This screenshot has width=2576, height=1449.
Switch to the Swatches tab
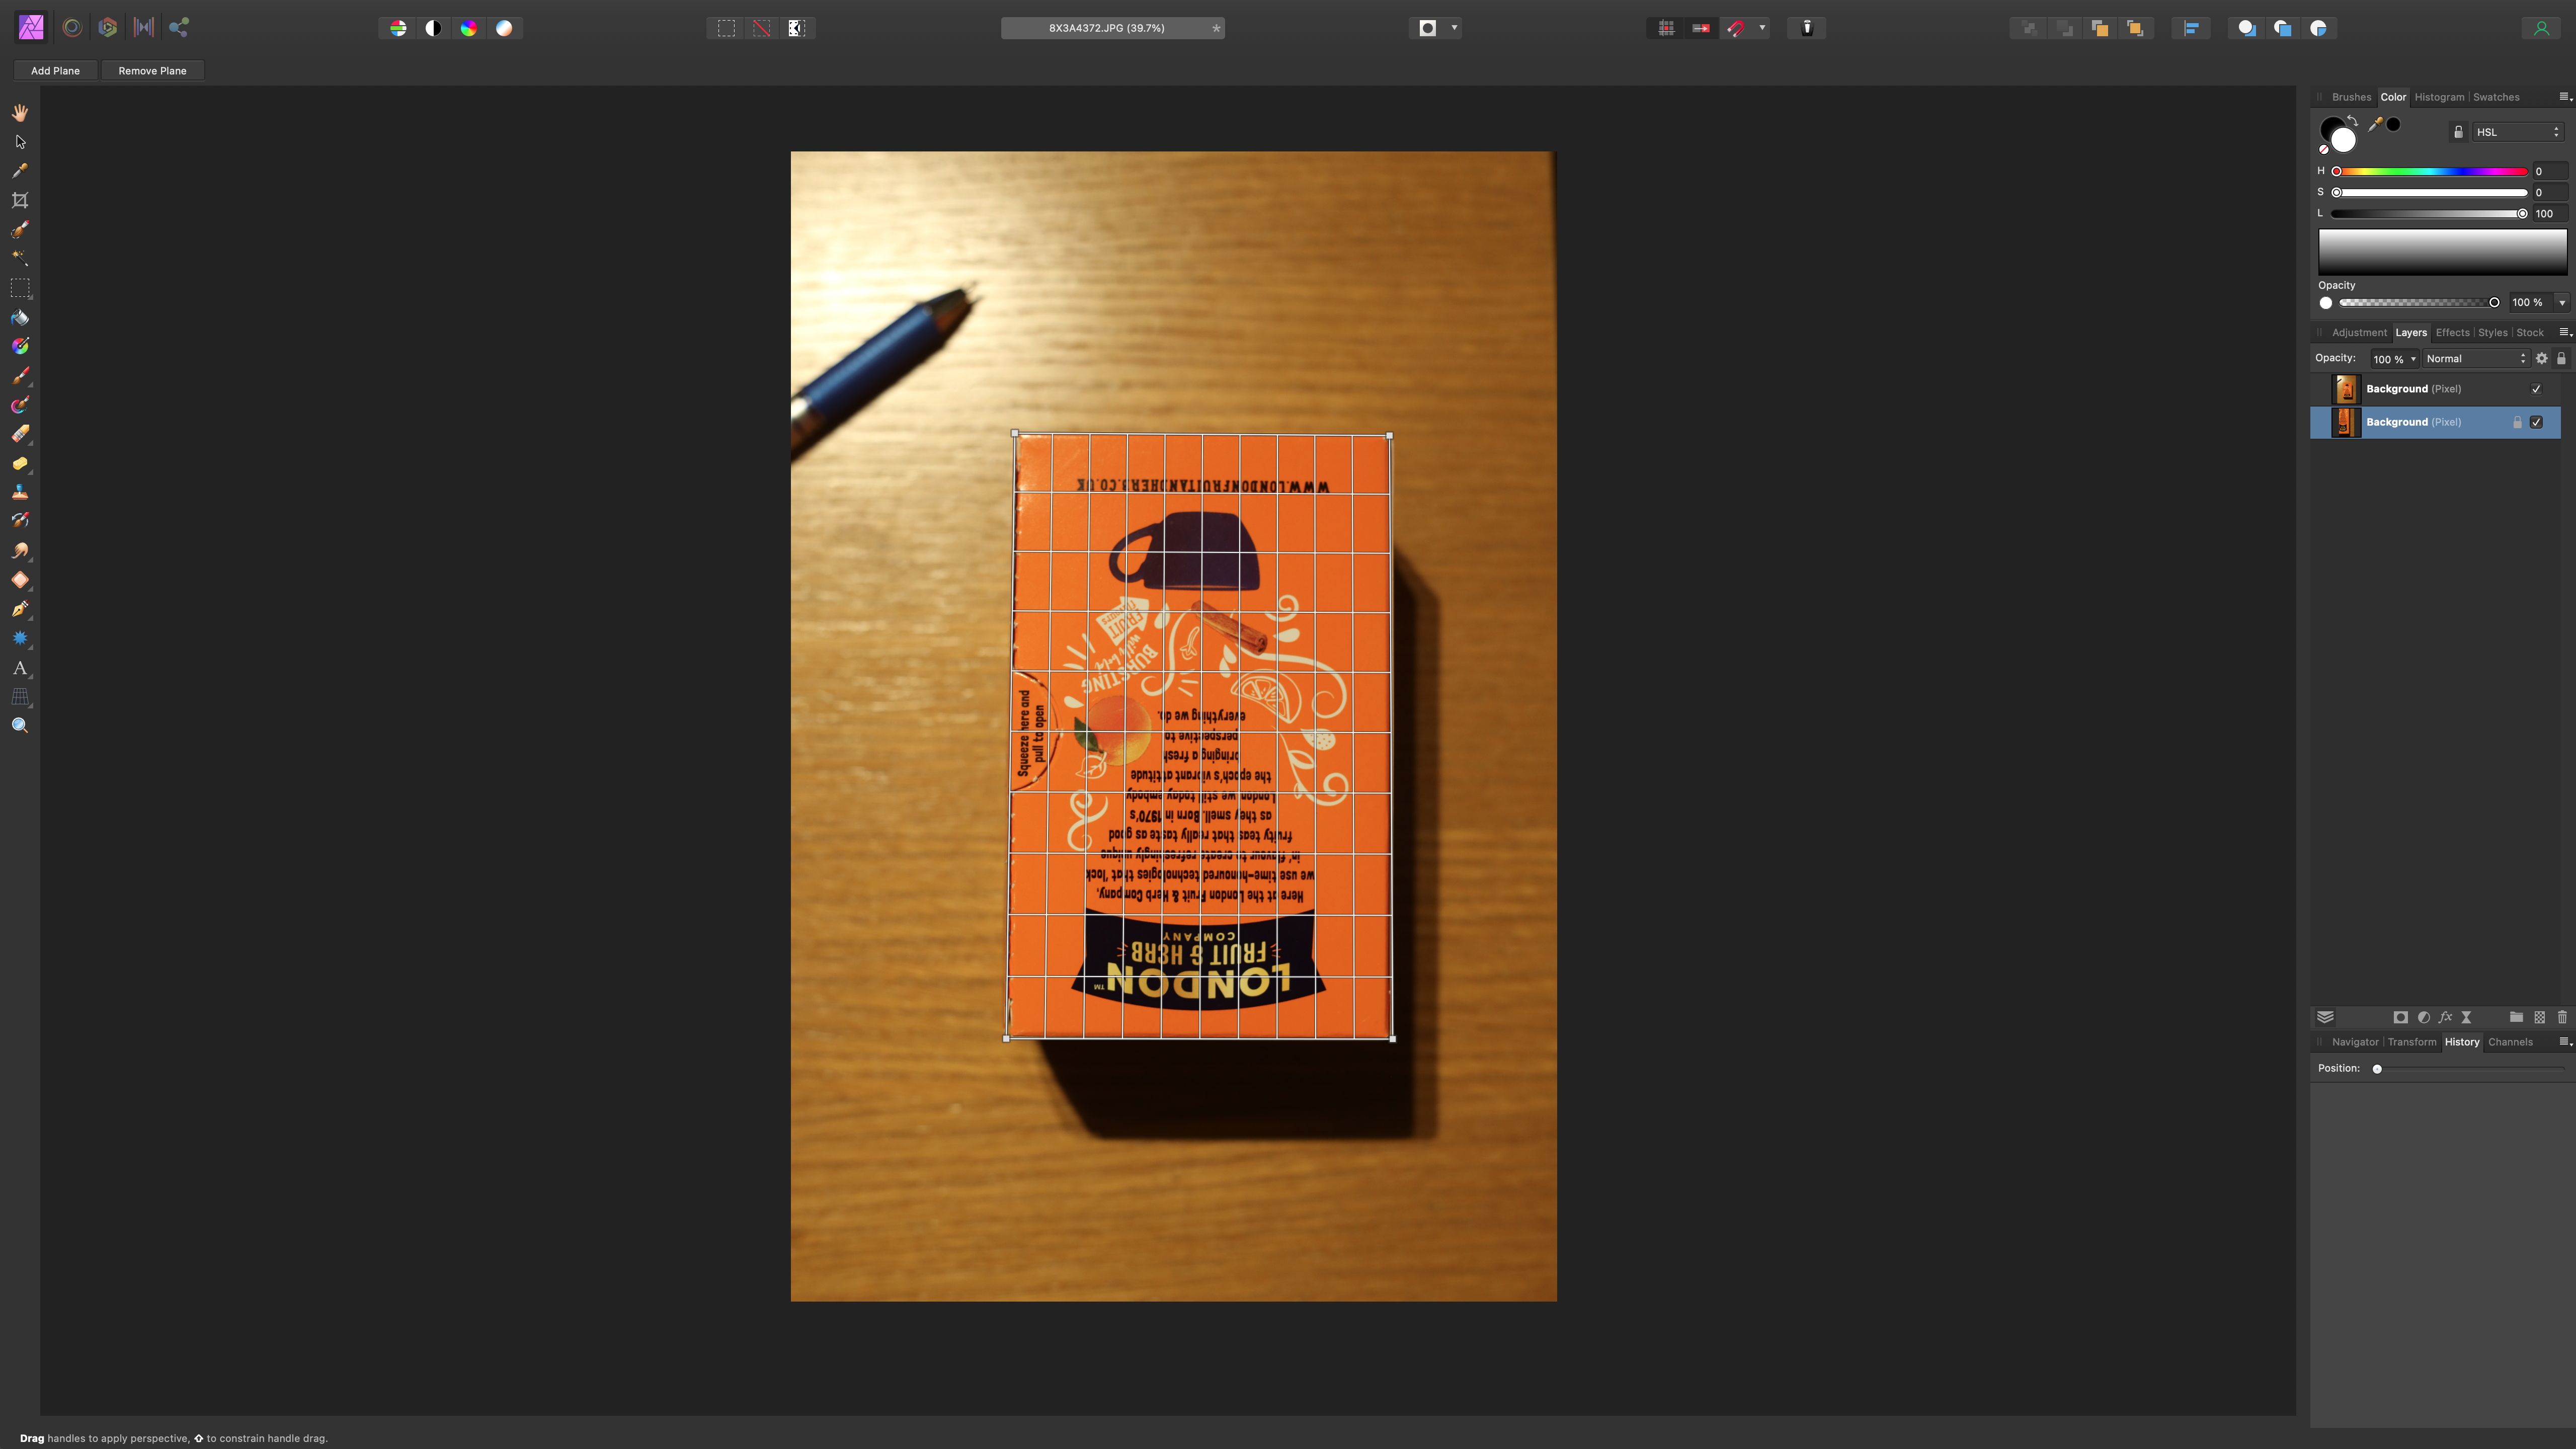[x=2496, y=97]
